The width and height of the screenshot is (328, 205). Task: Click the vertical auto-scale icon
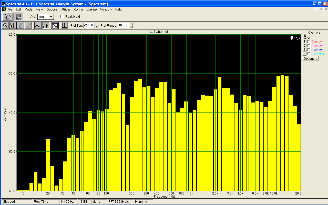64,25
